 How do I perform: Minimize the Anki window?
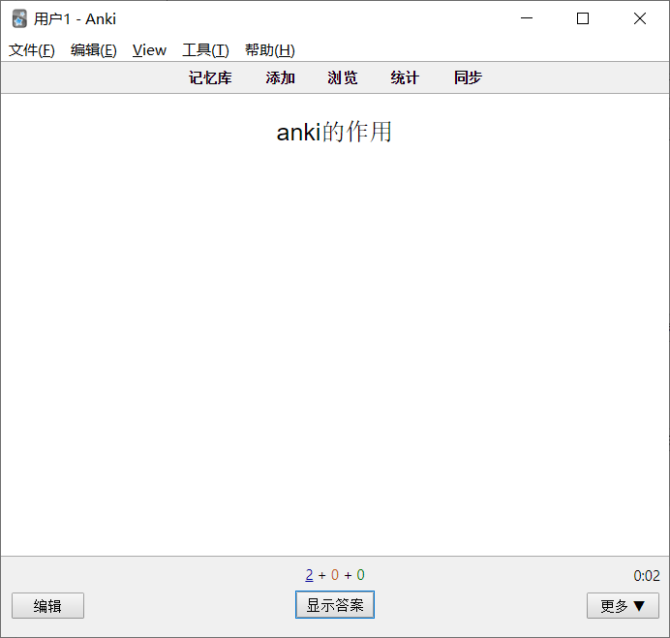point(527,18)
